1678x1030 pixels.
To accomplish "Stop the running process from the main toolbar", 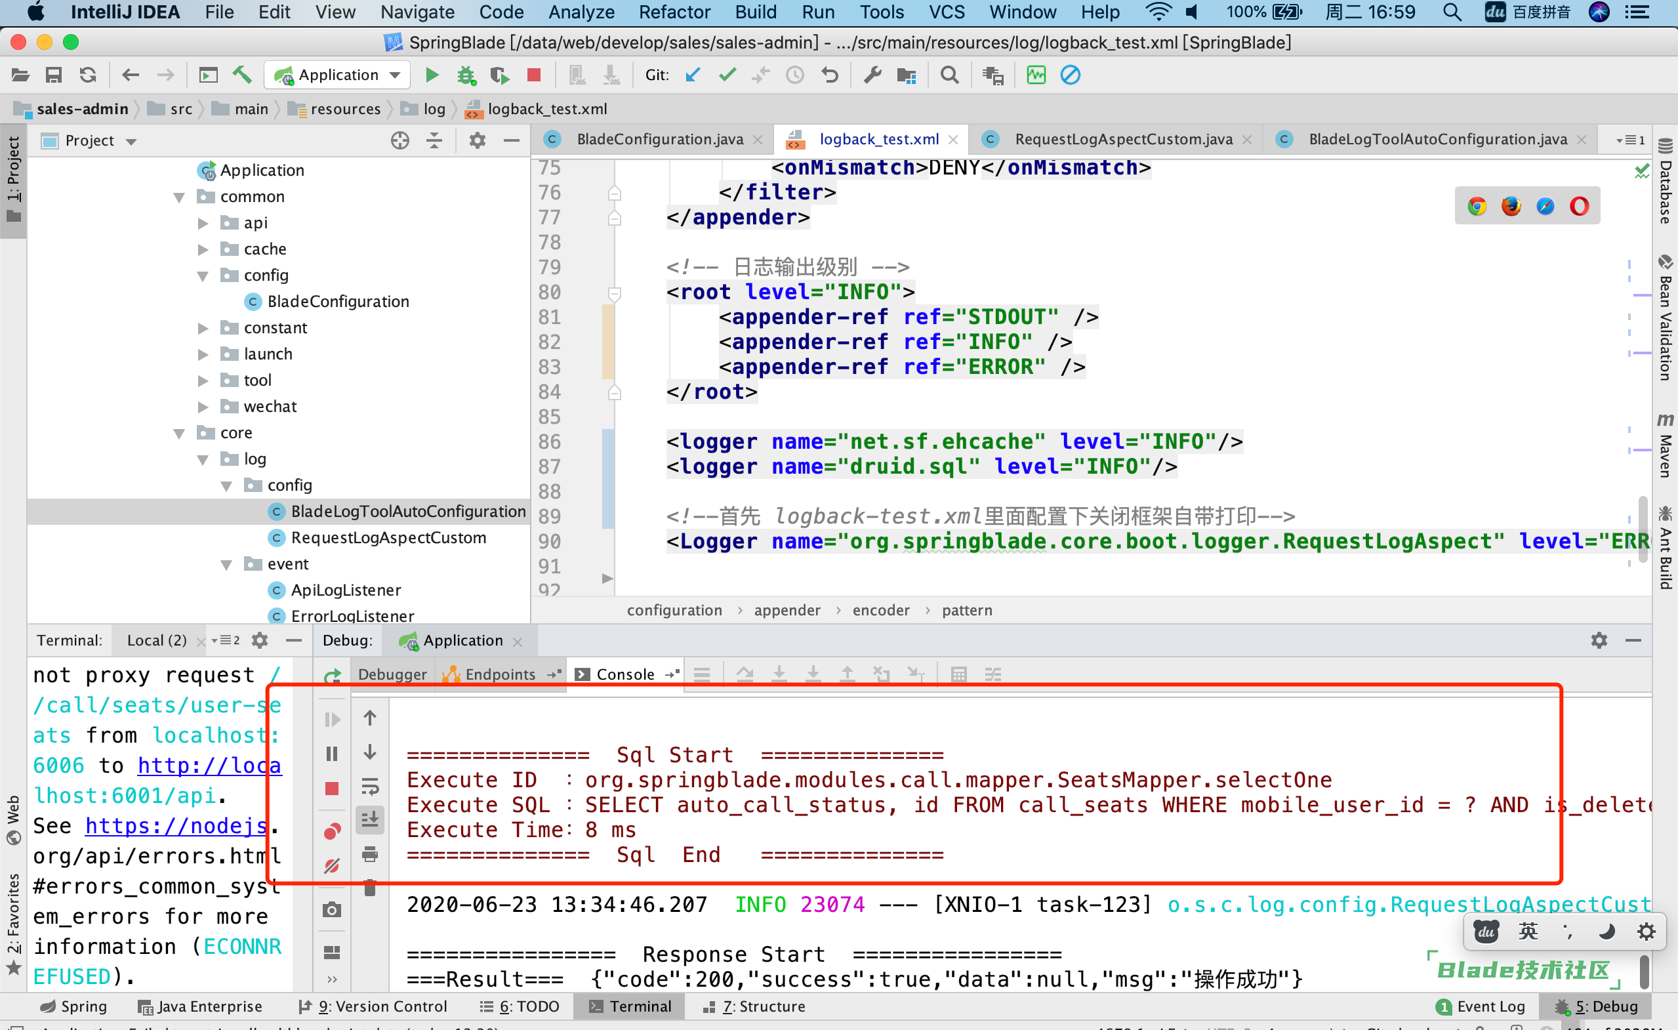I will point(534,75).
